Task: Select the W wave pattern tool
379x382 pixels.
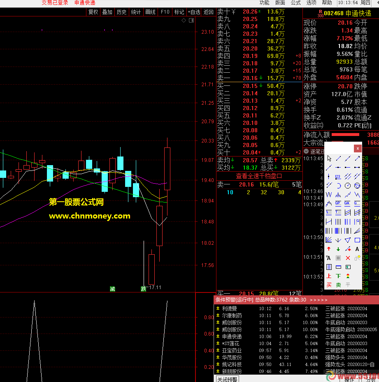Action: point(329,195)
